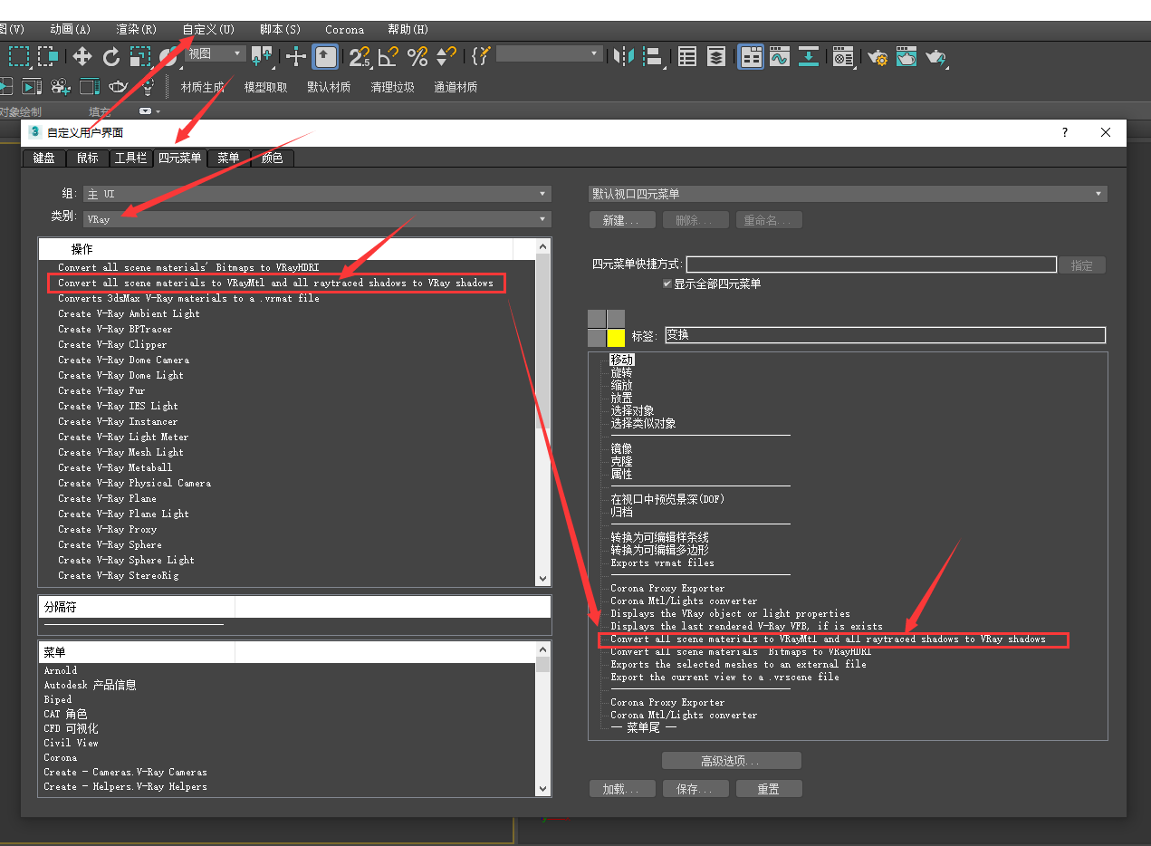Click the 高级选项... button

(731, 761)
